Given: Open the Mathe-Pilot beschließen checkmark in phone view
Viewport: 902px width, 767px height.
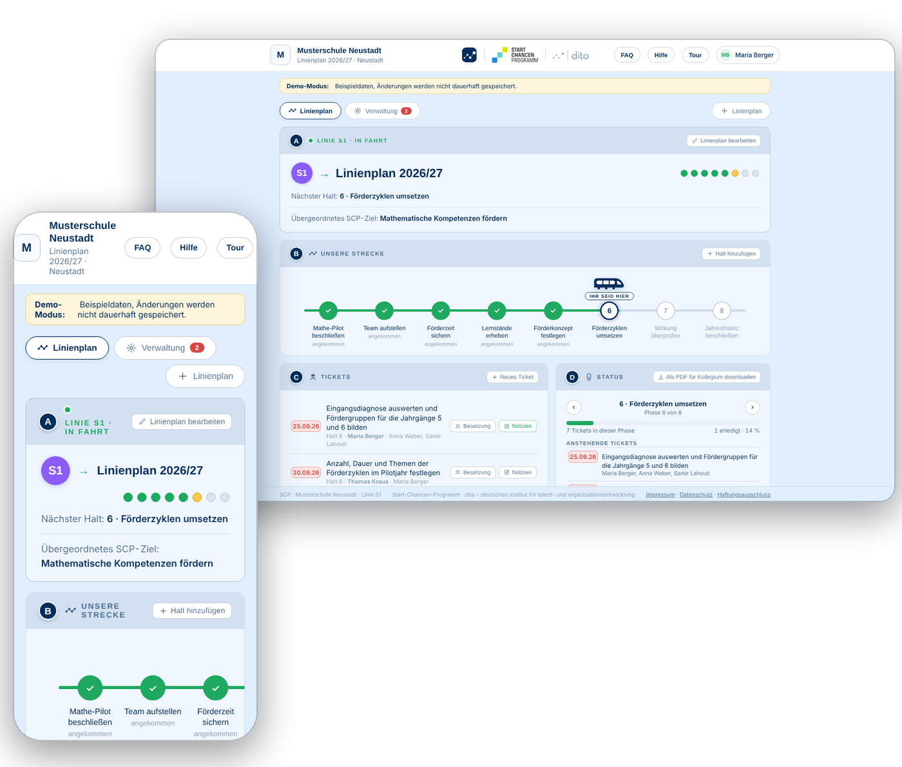Looking at the screenshot, I should pyautogui.click(x=90, y=688).
